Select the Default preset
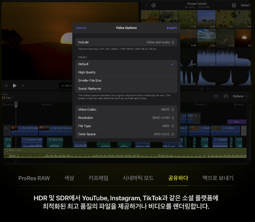Screen dimensions: 255x222 click(126, 64)
